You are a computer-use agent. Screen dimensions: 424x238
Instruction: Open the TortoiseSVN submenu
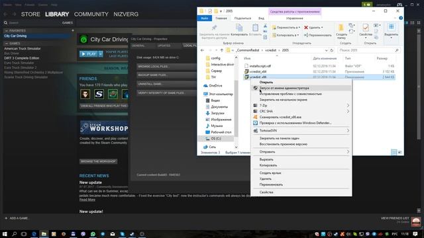coord(301,131)
